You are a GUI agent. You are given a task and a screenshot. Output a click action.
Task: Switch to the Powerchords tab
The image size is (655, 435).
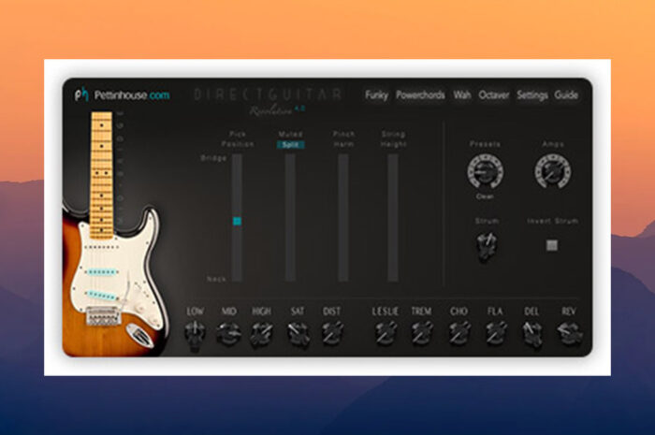[x=420, y=95]
